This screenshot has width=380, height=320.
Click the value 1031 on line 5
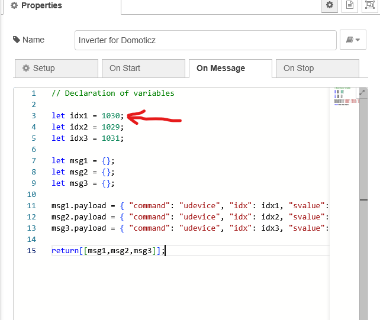point(111,138)
